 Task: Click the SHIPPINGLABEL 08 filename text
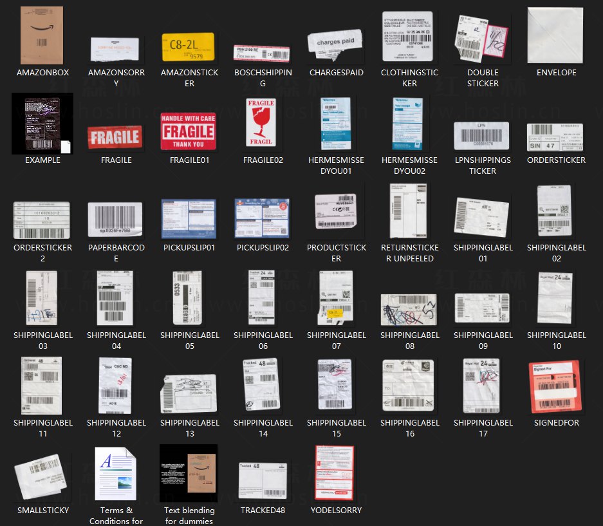(x=409, y=341)
